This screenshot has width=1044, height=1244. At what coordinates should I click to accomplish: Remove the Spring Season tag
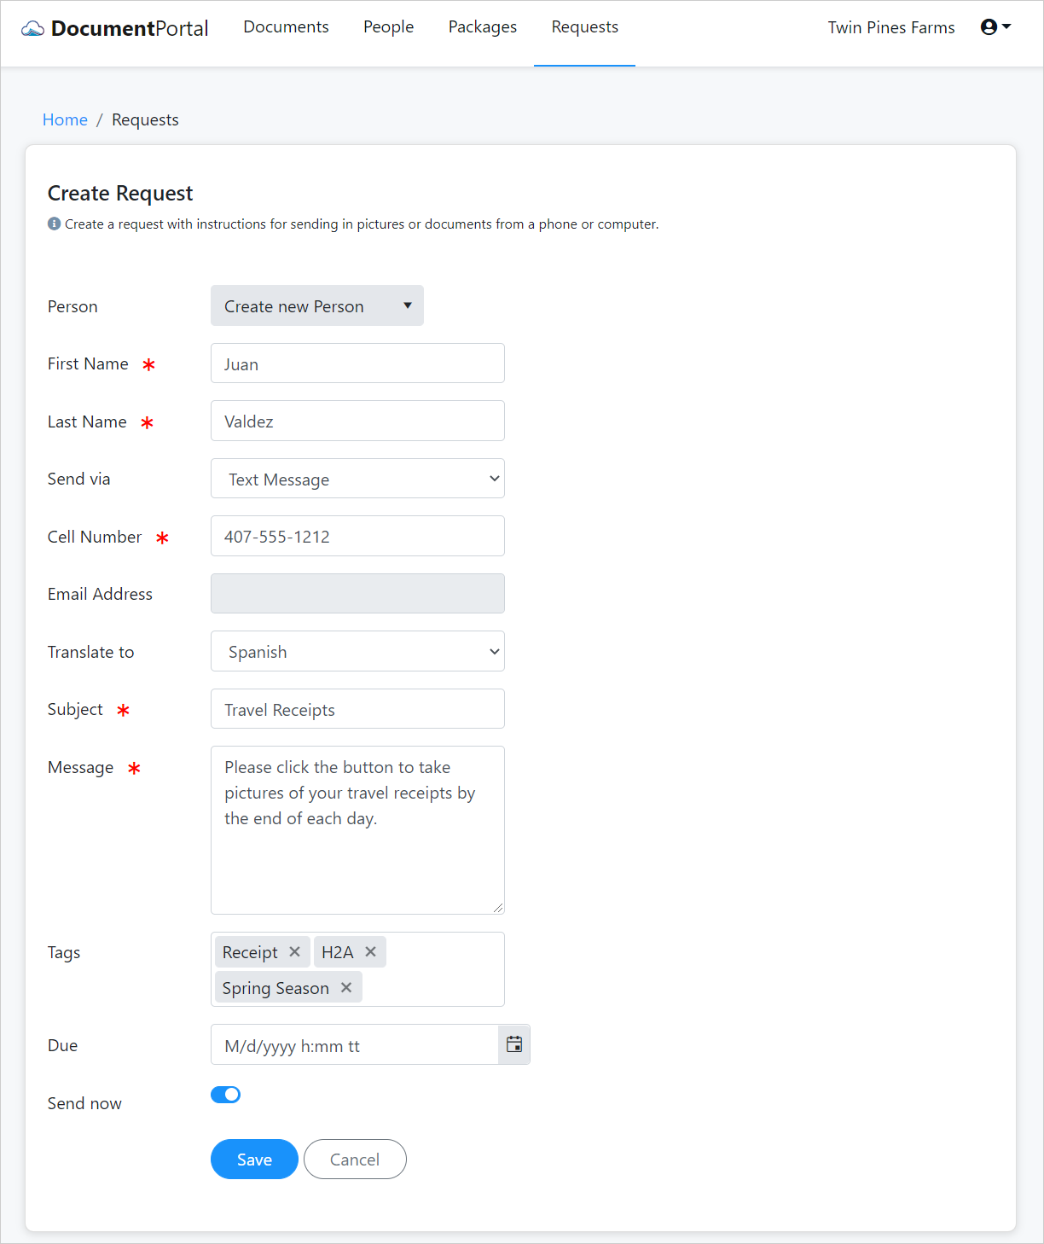tap(345, 987)
